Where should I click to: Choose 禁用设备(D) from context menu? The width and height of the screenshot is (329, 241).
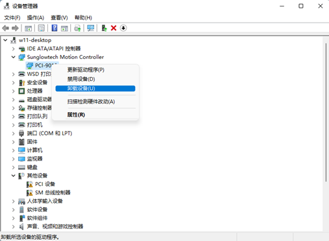[95, 79]
